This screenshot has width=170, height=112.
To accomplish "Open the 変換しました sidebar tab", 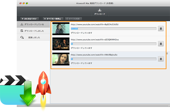I will point(33,38).
